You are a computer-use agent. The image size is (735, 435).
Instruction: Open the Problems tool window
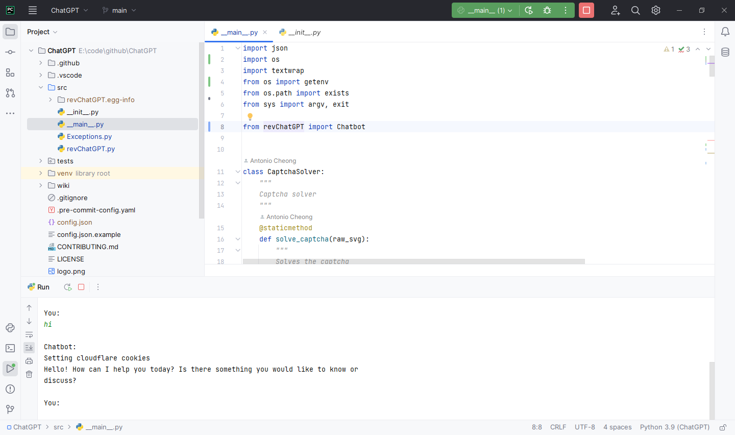click(10, 389)
